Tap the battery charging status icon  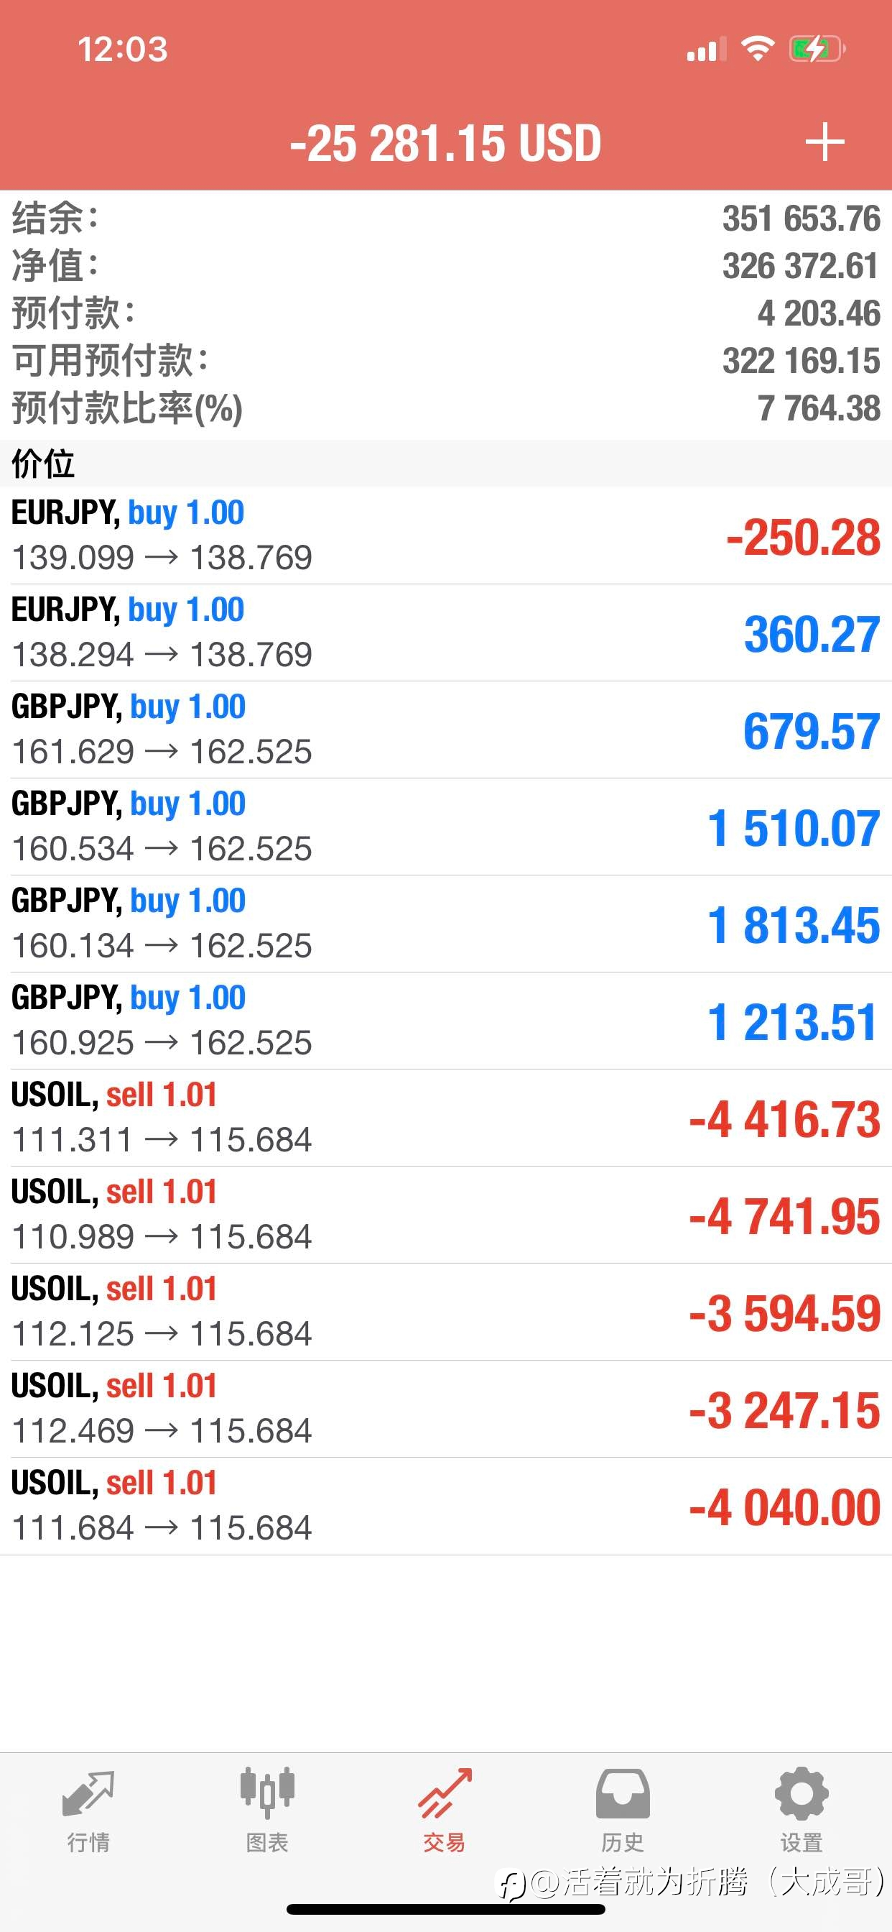point(817,50)
